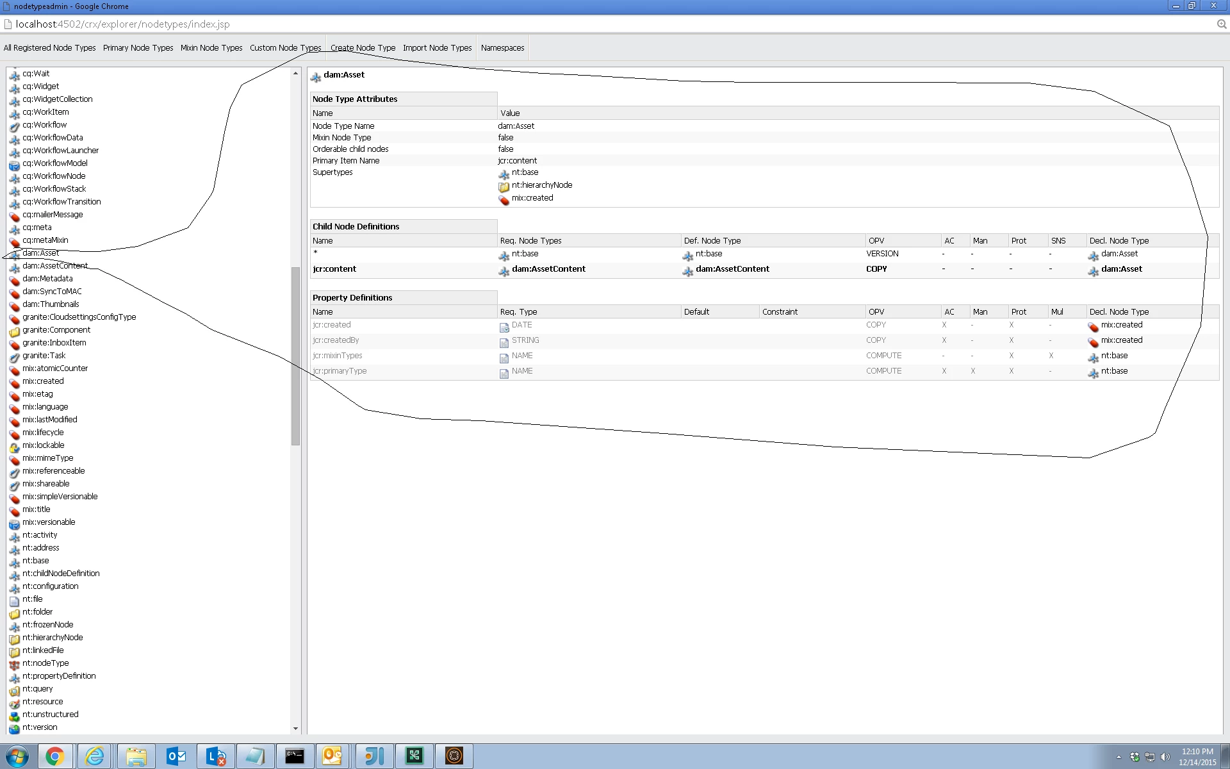1230x769 pixels.
Task: Click the mix:lockable lock icon
Action: (14, 447)
